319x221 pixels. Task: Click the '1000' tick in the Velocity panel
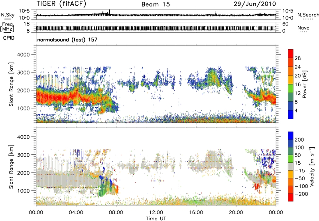point(23,191)
